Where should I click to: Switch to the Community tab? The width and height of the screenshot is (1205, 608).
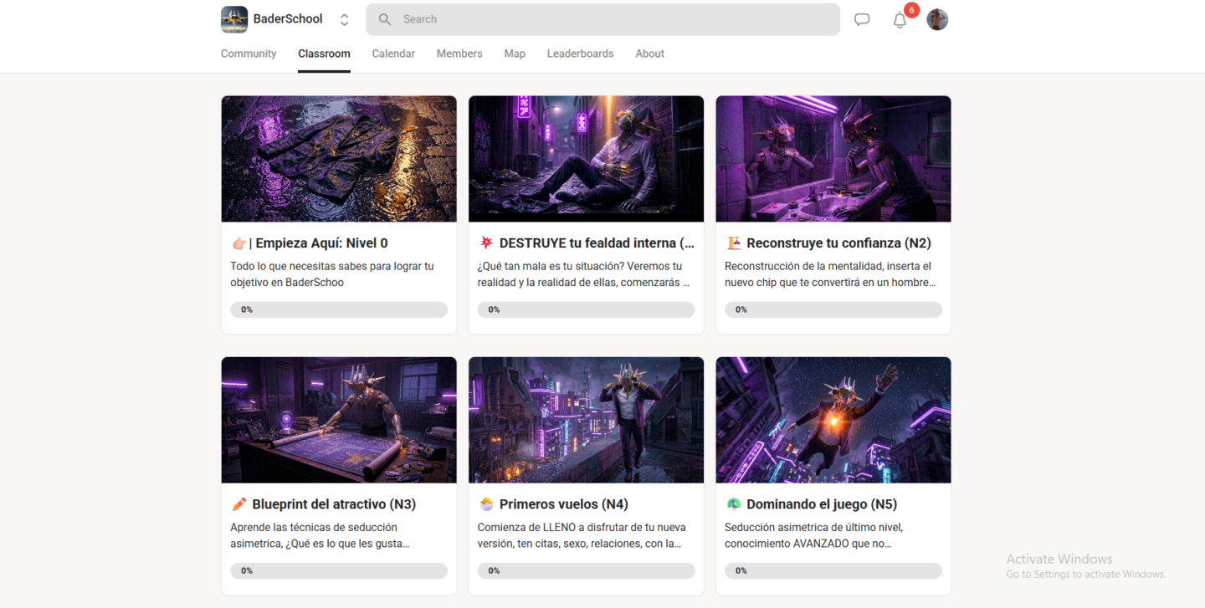click(x=249, y=54)
